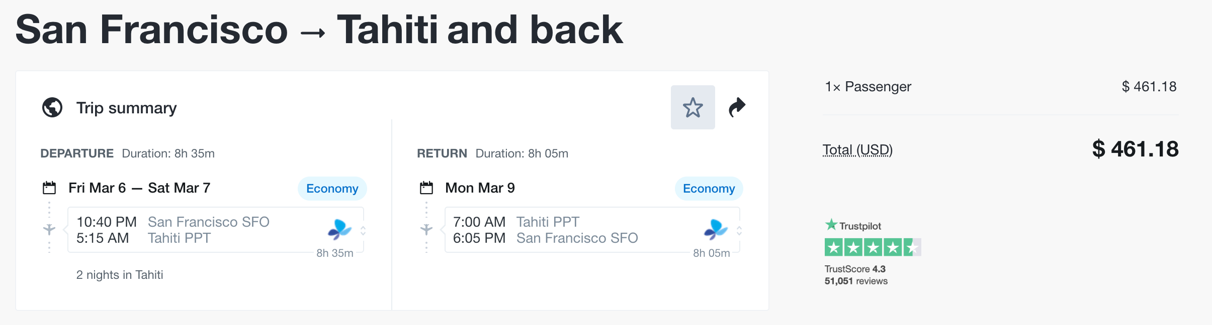Expand the return flight details chevron
Viewport: 1212px width, 325px height.
739,231
